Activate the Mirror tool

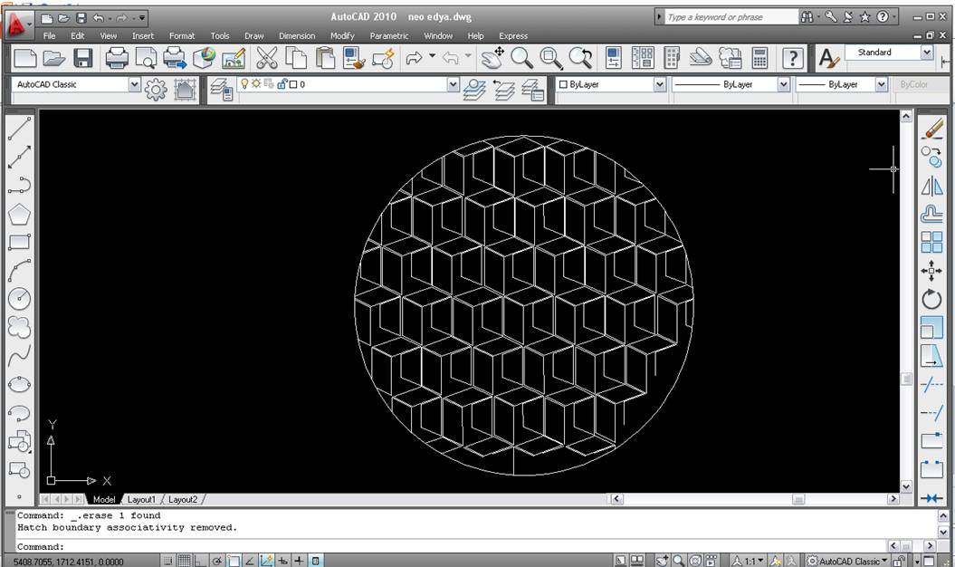[x=931, y=187]
